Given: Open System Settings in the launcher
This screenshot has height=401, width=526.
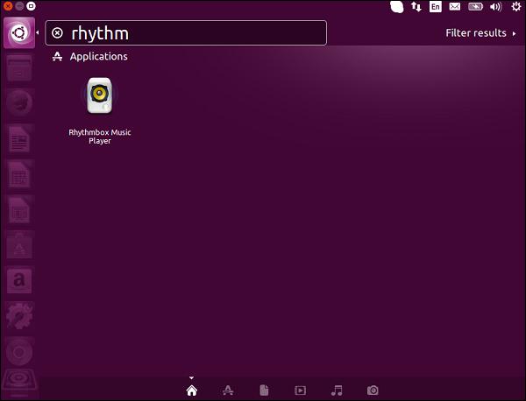Looking at the screenshot, I should point(19,316).
